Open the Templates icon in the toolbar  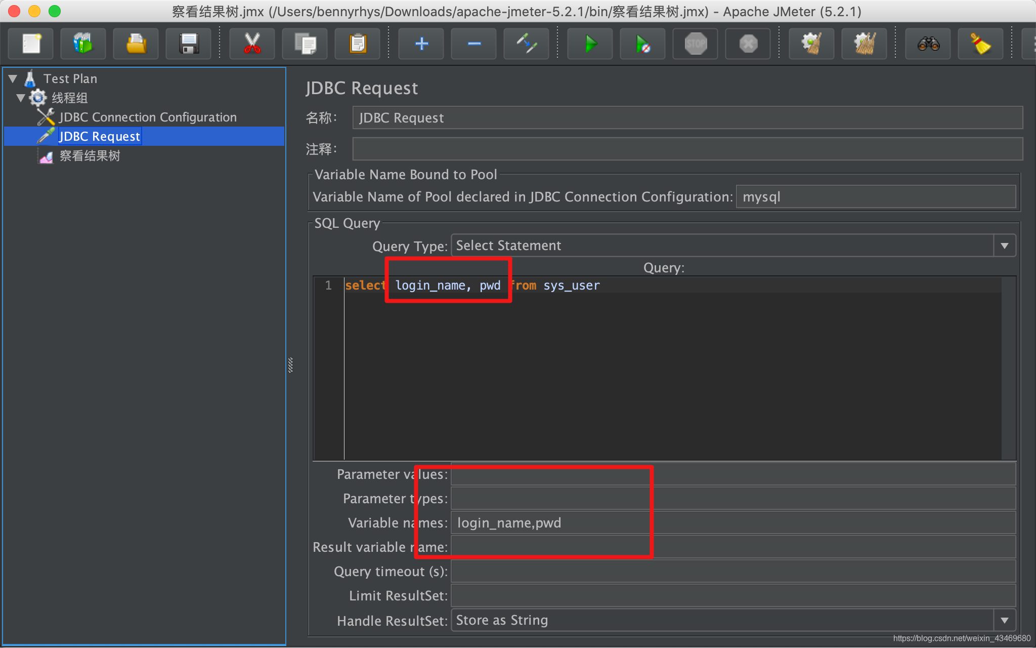coord(83,44)
